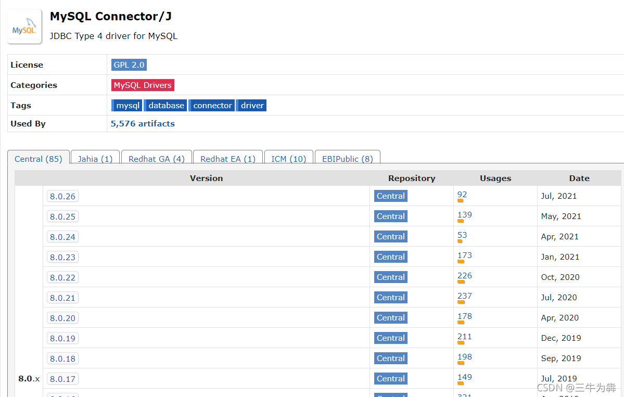The height and width of the screenshot is (397, 624).
Task: Open the 211 usages link
Action: pyautogui.click(x=464, y=337)
